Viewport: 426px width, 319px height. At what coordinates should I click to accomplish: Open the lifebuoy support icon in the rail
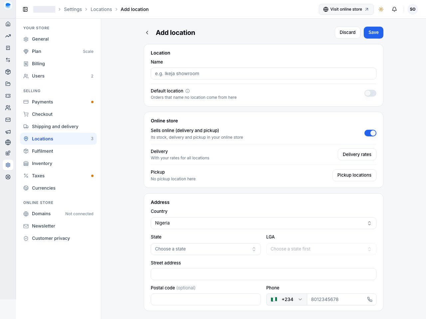click(x=8, y=177)
